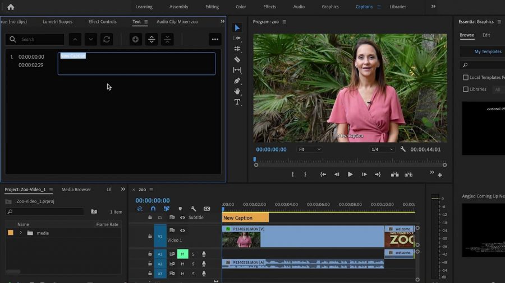This screenshot has height=283, width=505.
Task: Split the caption segment
Action: coord(151,40)
